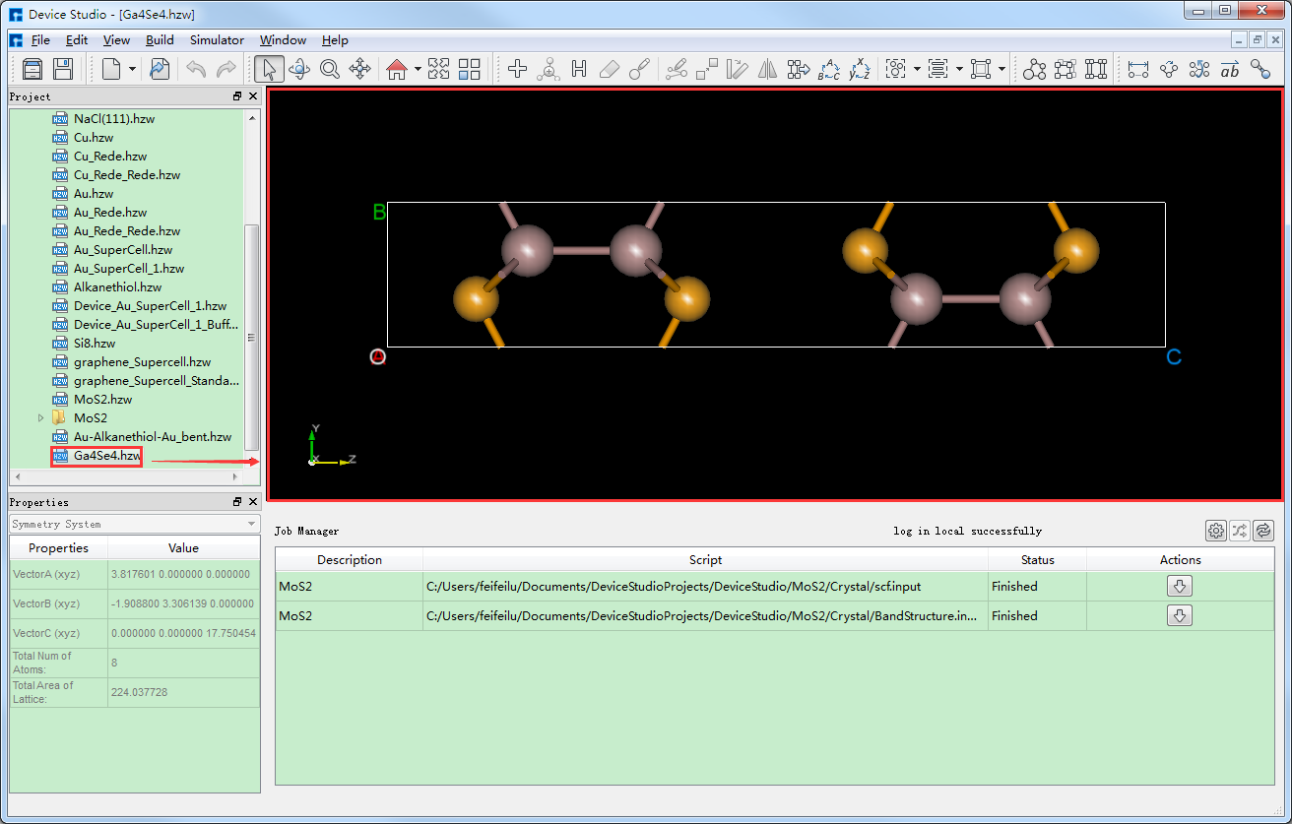Click the home view icon
This screenshot has height=824, width=1292.
397,69
